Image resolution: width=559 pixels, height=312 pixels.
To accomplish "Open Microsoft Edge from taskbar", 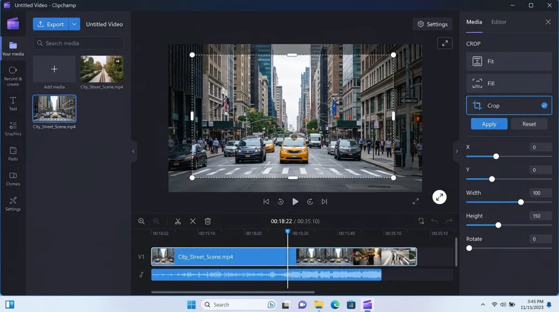I will click(x=335, y=305).
